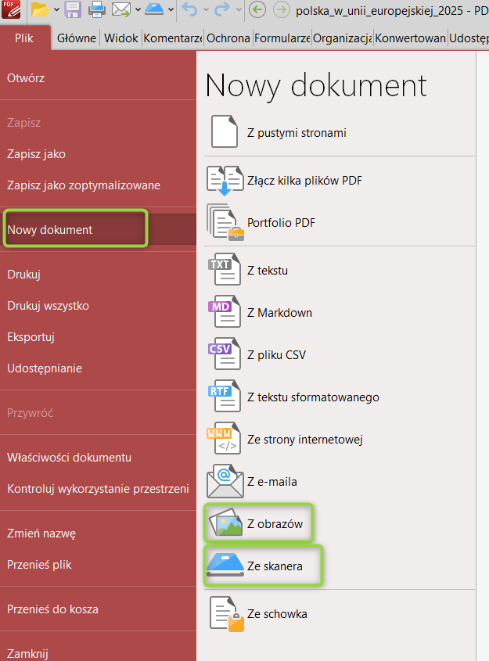Image resolution: width=489 pixels, height=661 pixels.
Task: Select Drukuj menu entry
Action: pos(99,275)
